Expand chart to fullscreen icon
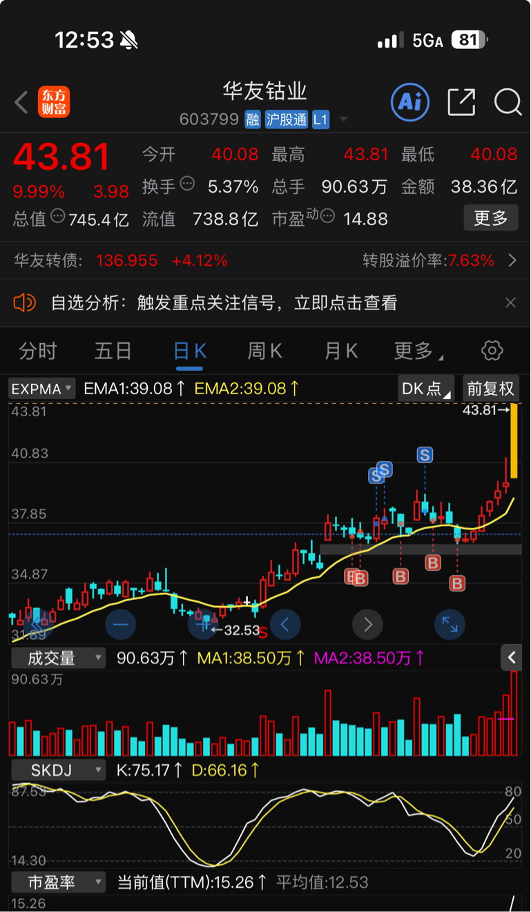The width and height of the screenshot is (531, 912). click(x=450, y=625)
